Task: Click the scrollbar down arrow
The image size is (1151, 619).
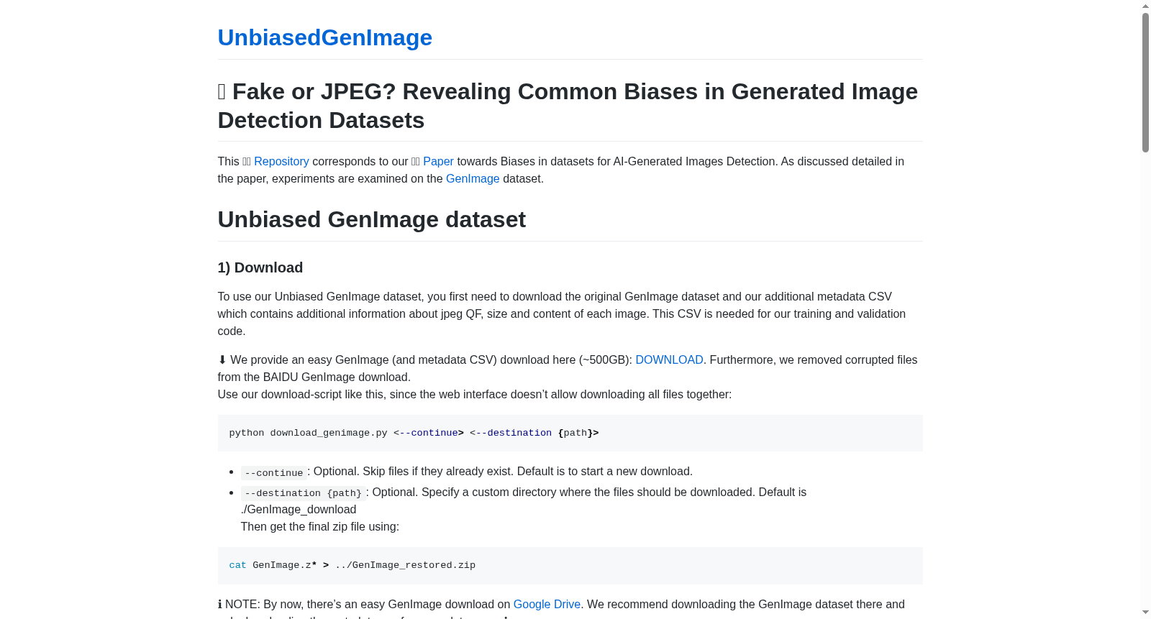Action: pos(1145,613)
